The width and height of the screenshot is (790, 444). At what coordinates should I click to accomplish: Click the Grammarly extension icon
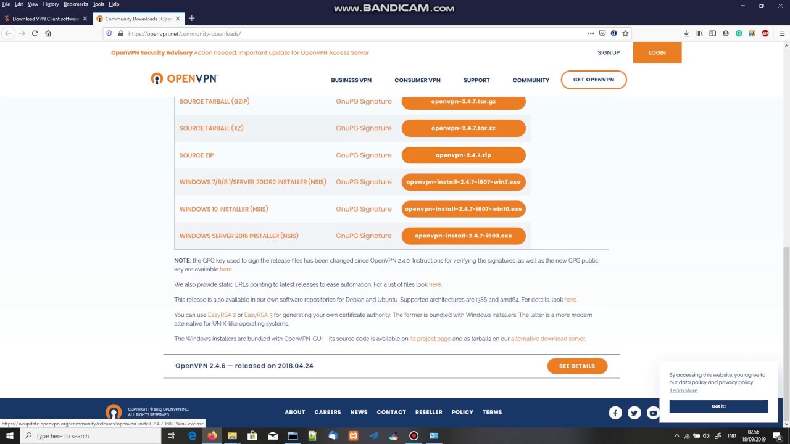point(739,33)
